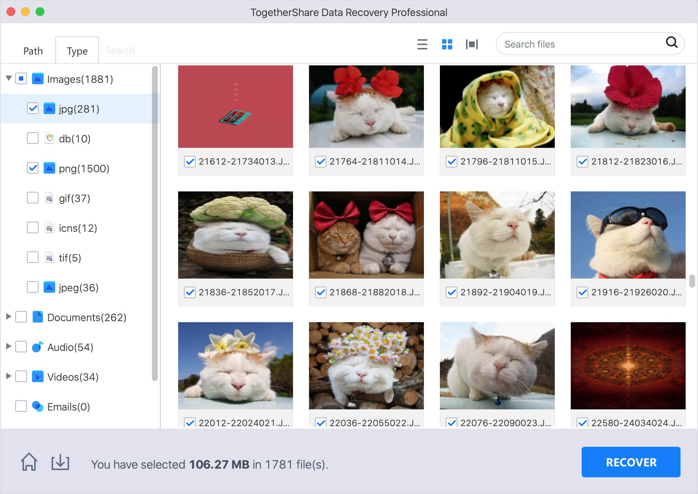This screenshot has height=494, width=698.
Task: Click the preview/split view icon
Action: pyautogui.click(x=471, y=44)
